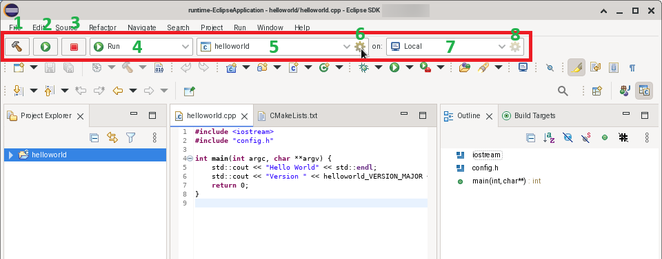Click the New C source file icon

click(294, 67)
